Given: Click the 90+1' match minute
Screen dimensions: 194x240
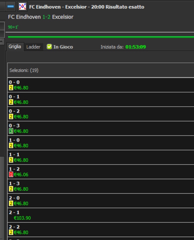Looking at the screenshot, I should pos(13,27).
